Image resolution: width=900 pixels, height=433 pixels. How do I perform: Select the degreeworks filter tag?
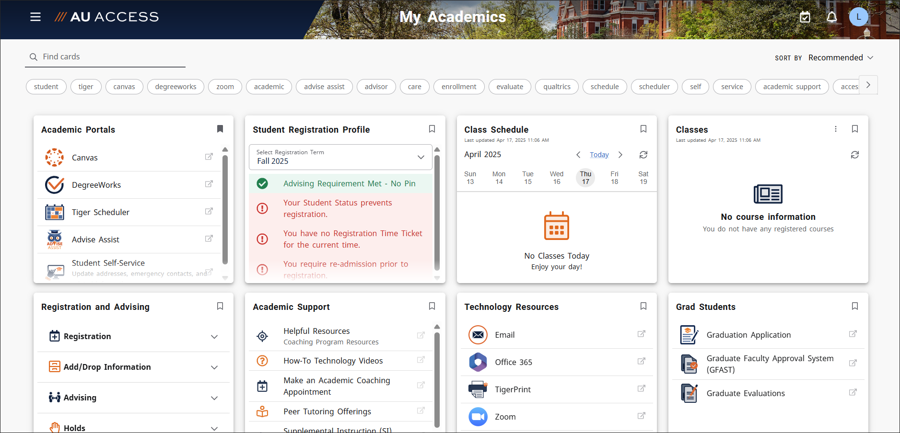[x=175, y=87]
